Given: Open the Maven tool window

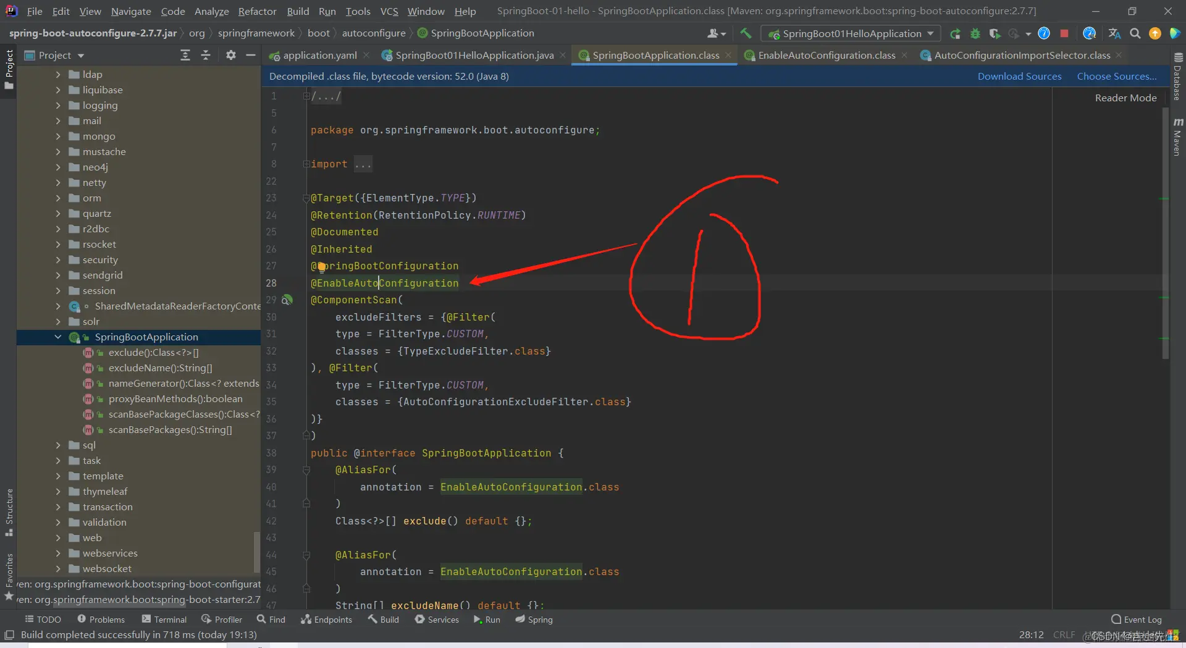Looking at the screenshot, I should click(x=1177, y=137).
